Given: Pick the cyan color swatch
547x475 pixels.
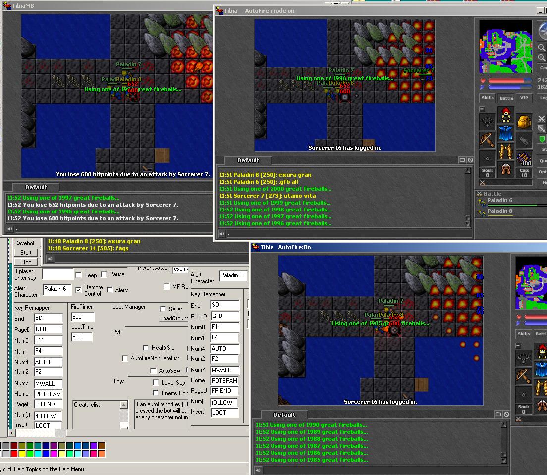Looking at the screenshot, I should click(x=38, y=453).
